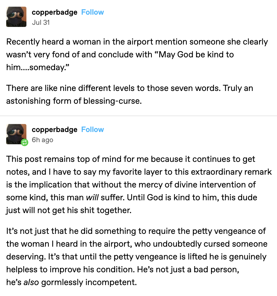Click the green reblog icon badge
The width and height of the screenshot is (277, 296).
(25, 143)
